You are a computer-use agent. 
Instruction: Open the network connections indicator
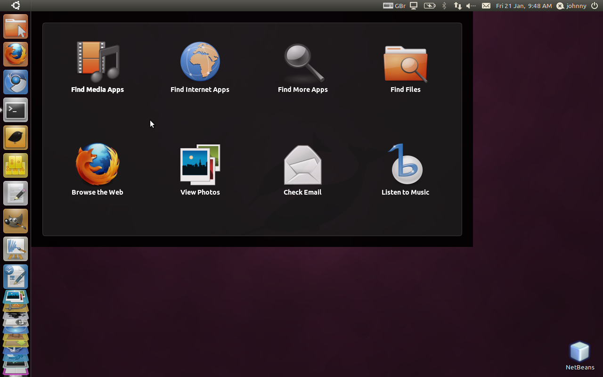[x=457, y=6]
